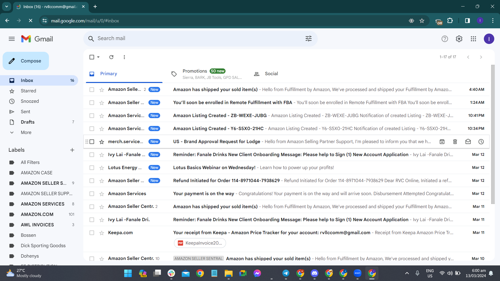The image size is (500, 281).
Task: Open Discord from the taskbar
Action: click(x=315, y=273)
